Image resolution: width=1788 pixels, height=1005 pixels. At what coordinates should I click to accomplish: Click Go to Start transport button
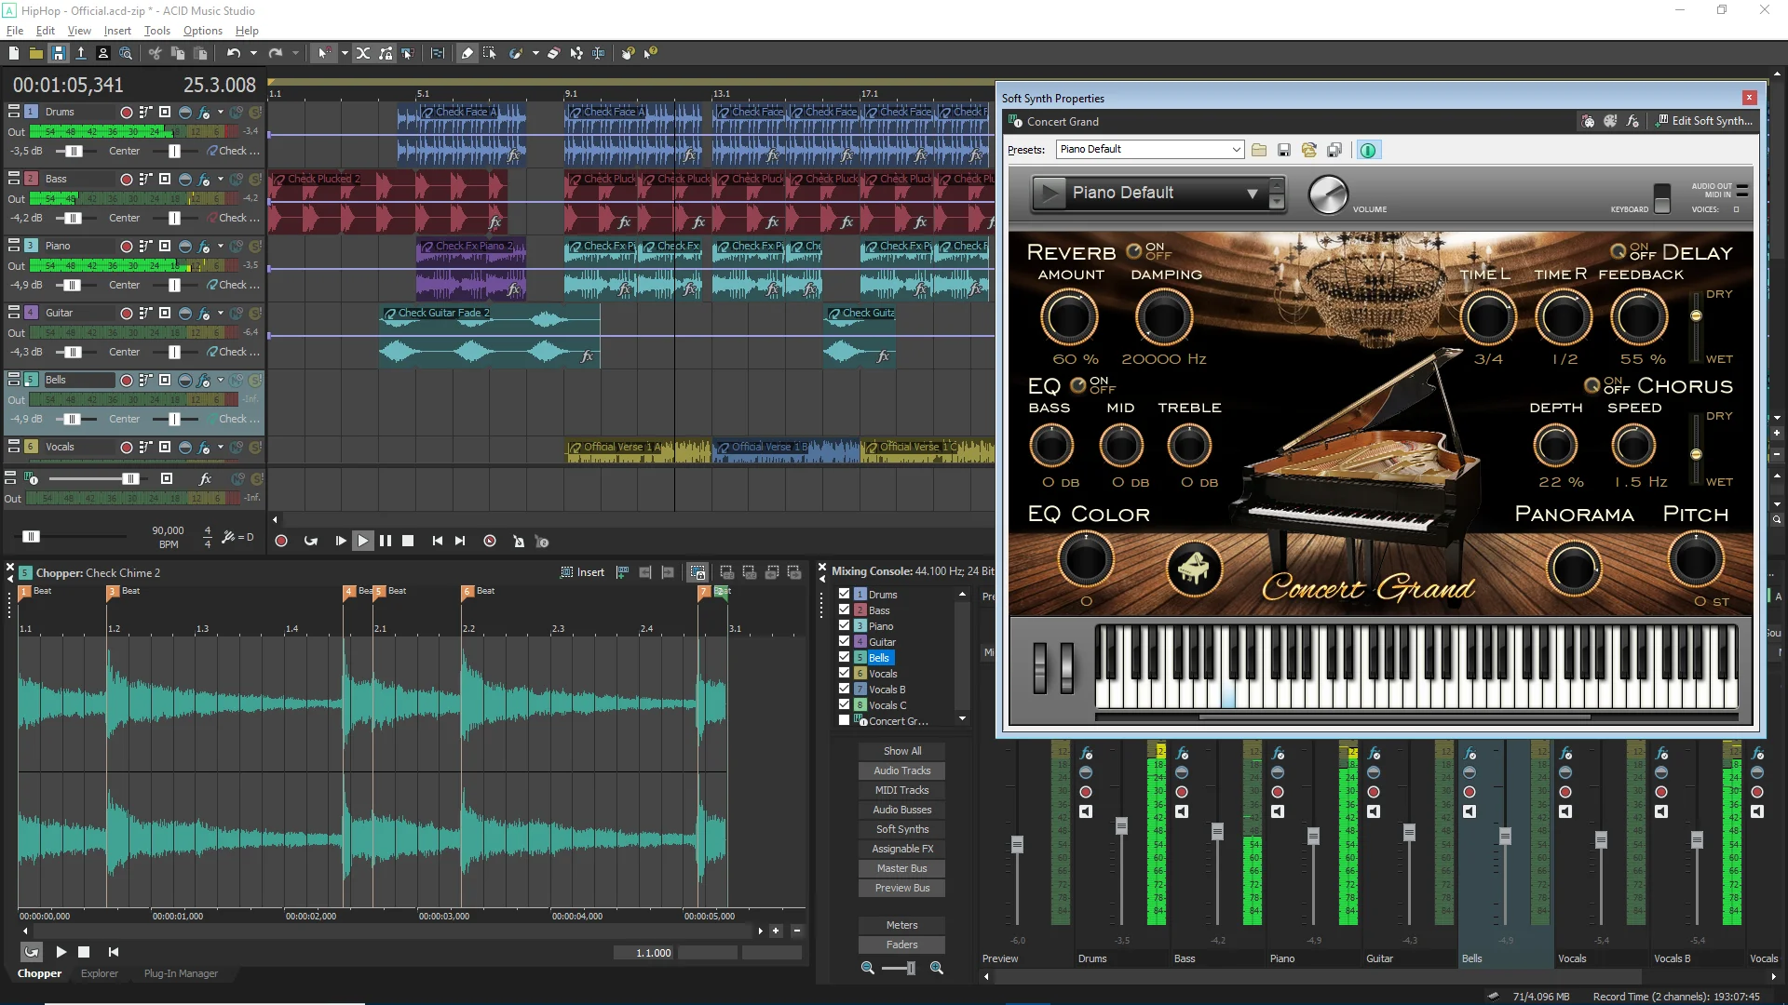(437, 542)
